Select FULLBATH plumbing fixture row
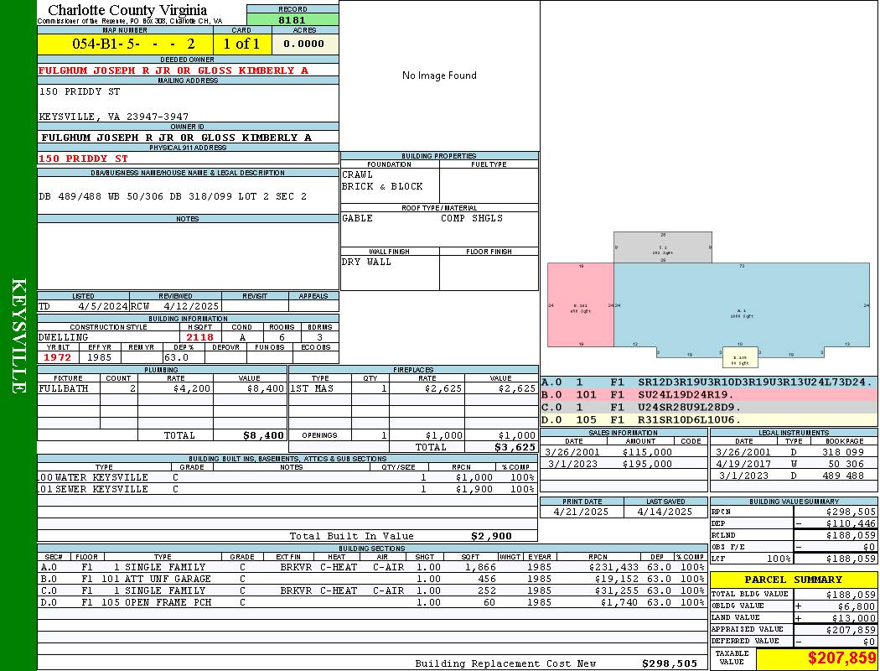The width and height of the screenshot is (880, 671). [x=163, y=388]
